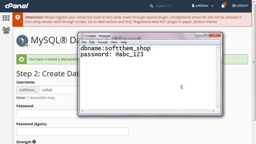
Task: Open Notepad Help menu
Action: point(124,42)
